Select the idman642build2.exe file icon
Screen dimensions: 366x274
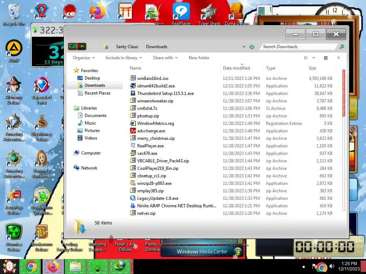(133, 86)
